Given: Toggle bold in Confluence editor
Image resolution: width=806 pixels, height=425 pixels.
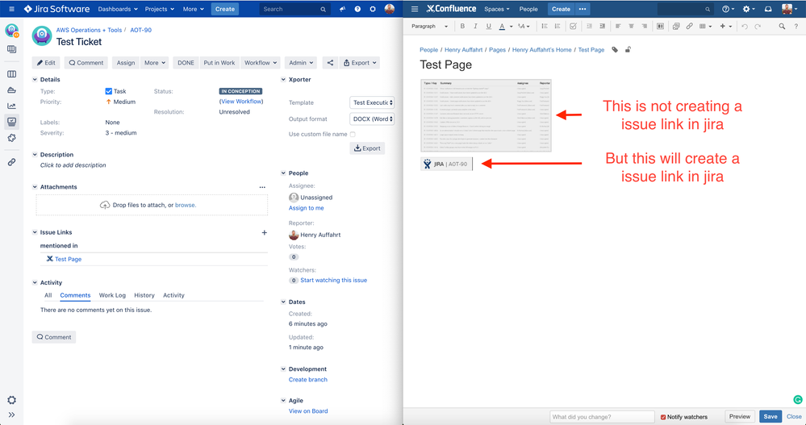Looking at the screenshot, I should (462, 26).
